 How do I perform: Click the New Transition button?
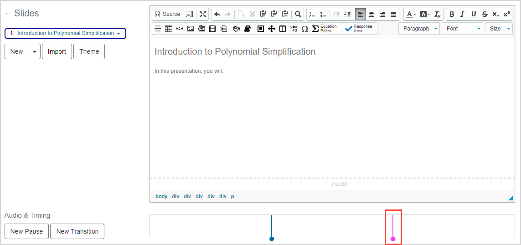pyautogui.click(x=77, y=231)
